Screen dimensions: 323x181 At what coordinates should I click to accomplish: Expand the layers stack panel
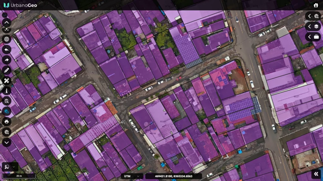pyautogui.click(x=313, y=26)
